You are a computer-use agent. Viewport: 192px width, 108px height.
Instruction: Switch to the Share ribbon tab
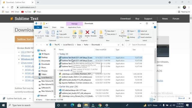[54, 27]
